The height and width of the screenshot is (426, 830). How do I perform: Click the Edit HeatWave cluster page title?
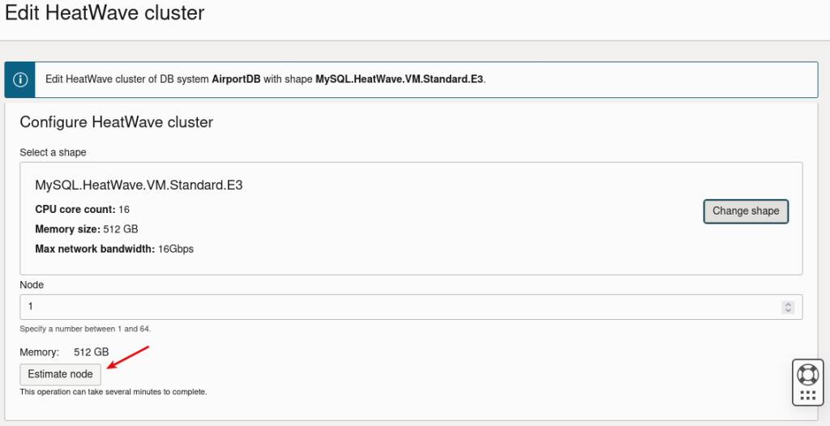click(x=105, y=13)
